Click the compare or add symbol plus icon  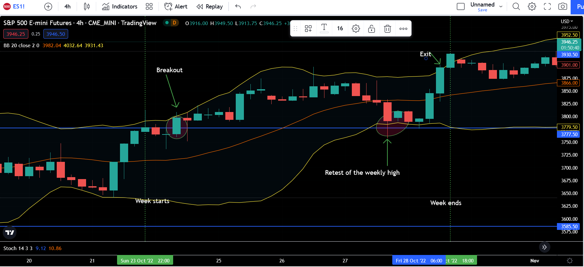pyautogui.click(x=48, y=7)
